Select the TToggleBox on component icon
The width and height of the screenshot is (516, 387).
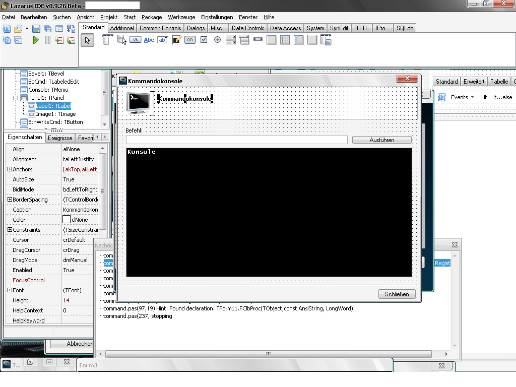click(190, 40)
